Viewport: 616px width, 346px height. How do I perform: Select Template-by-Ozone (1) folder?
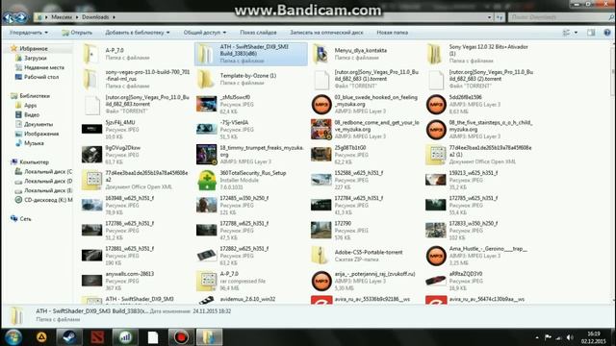click(x=237, y=79)
